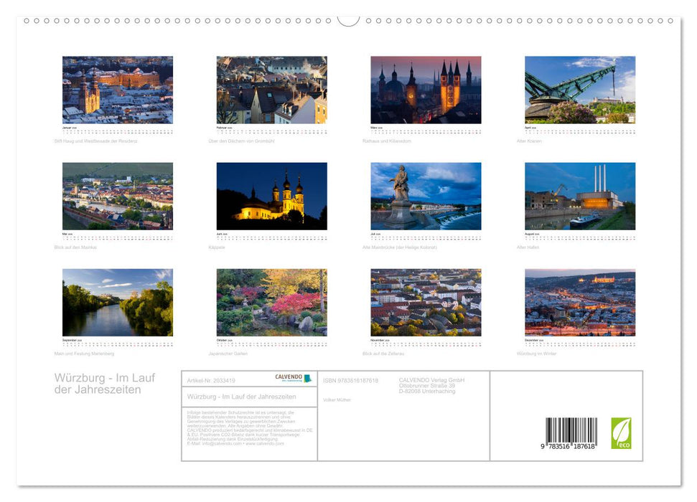Click the caption Blick auf den Mainkai
Screen dimensions: 697x502
pos(75,248)
